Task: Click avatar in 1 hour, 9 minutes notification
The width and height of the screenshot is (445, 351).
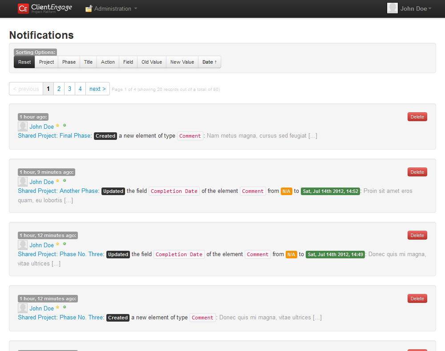Action: (x=23, y=182)
